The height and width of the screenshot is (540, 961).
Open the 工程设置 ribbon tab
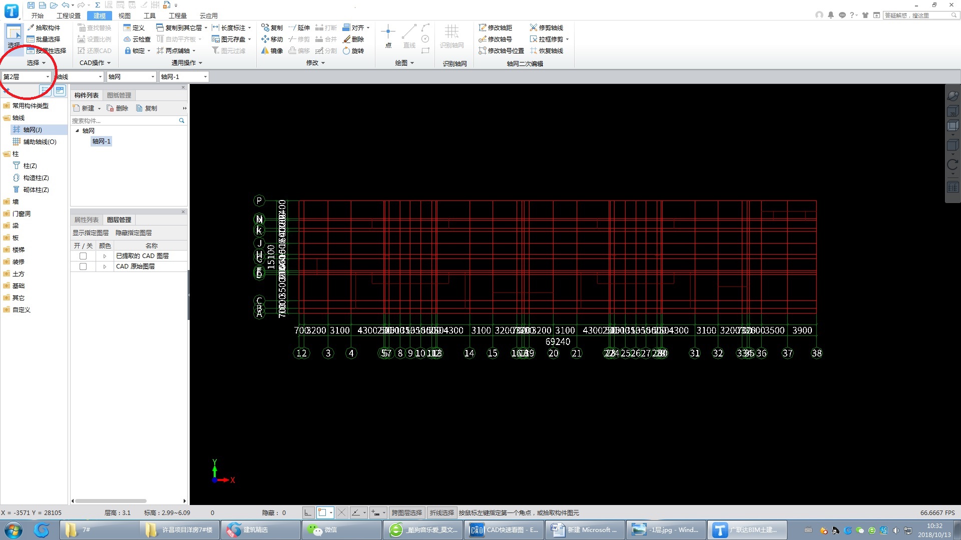coord(69,15)
